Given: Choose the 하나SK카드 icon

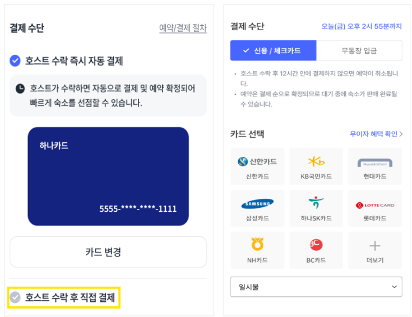Looking at the screenshot, I should 316,202.
